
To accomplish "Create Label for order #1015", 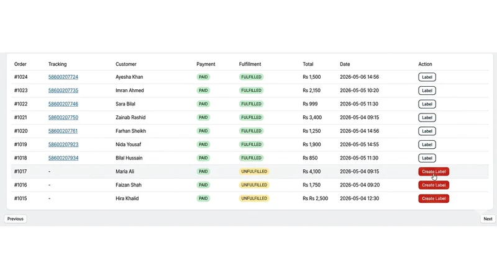I will point(434,198).
